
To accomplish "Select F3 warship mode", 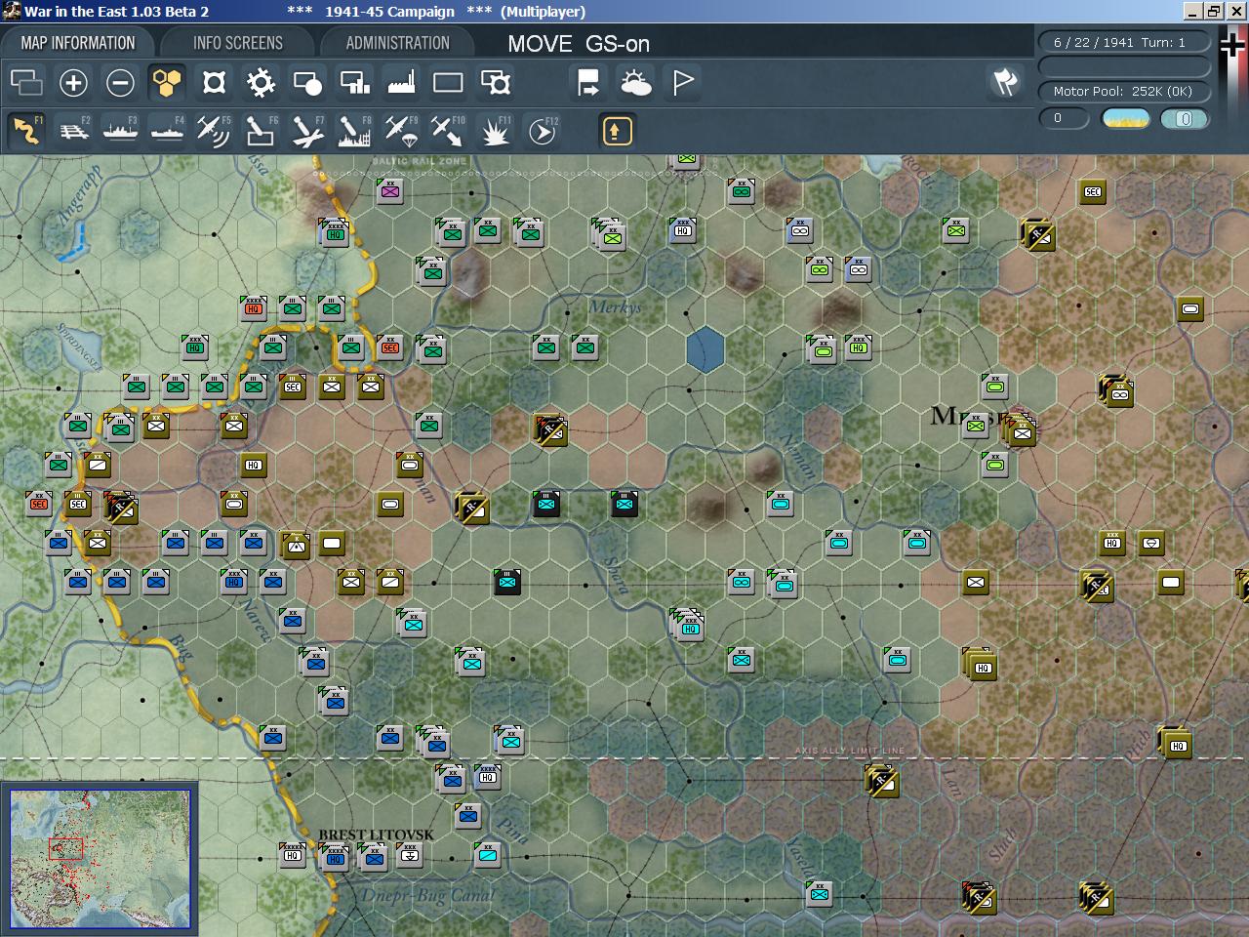I will point(120,131).
